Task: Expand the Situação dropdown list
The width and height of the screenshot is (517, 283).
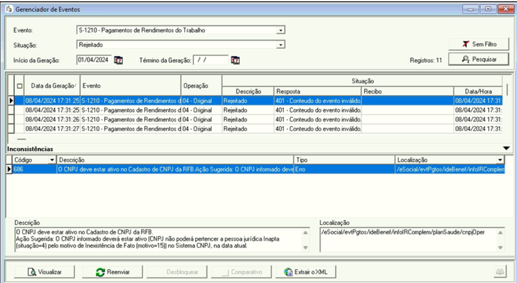Action: pos(280,44)
